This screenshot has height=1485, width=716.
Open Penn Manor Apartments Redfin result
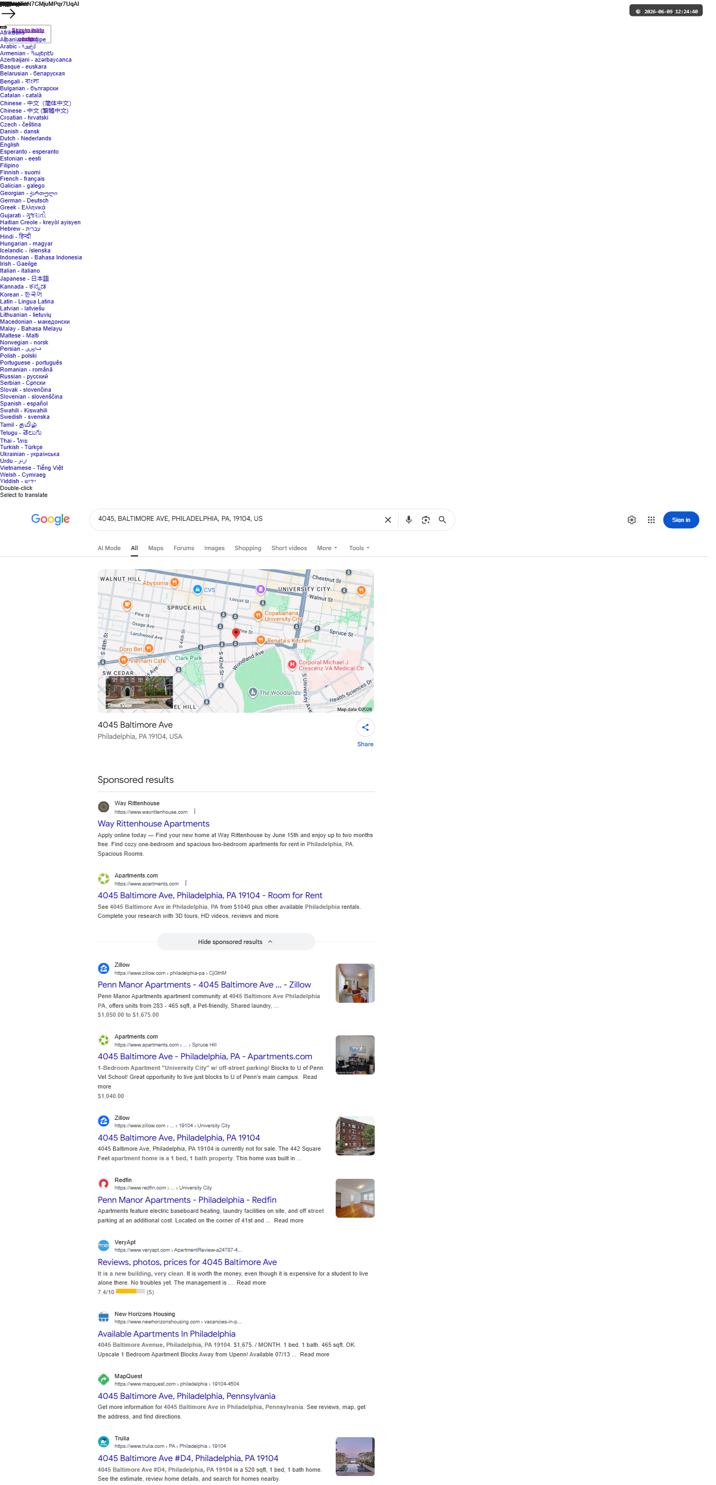(x=187, y=1200)
